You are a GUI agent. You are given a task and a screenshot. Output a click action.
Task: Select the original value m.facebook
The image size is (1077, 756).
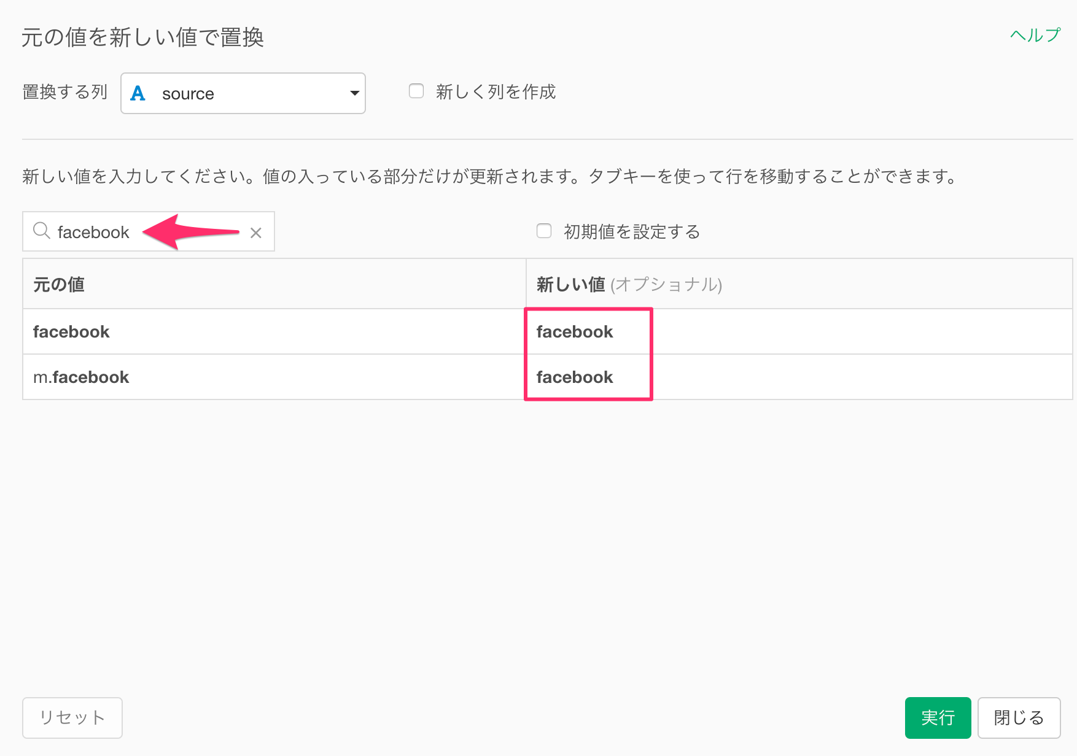(x=274, y=377)
